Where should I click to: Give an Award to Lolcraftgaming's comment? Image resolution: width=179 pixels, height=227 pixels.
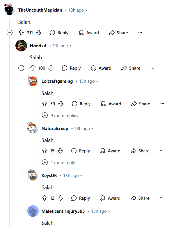(x=111, y=104)
